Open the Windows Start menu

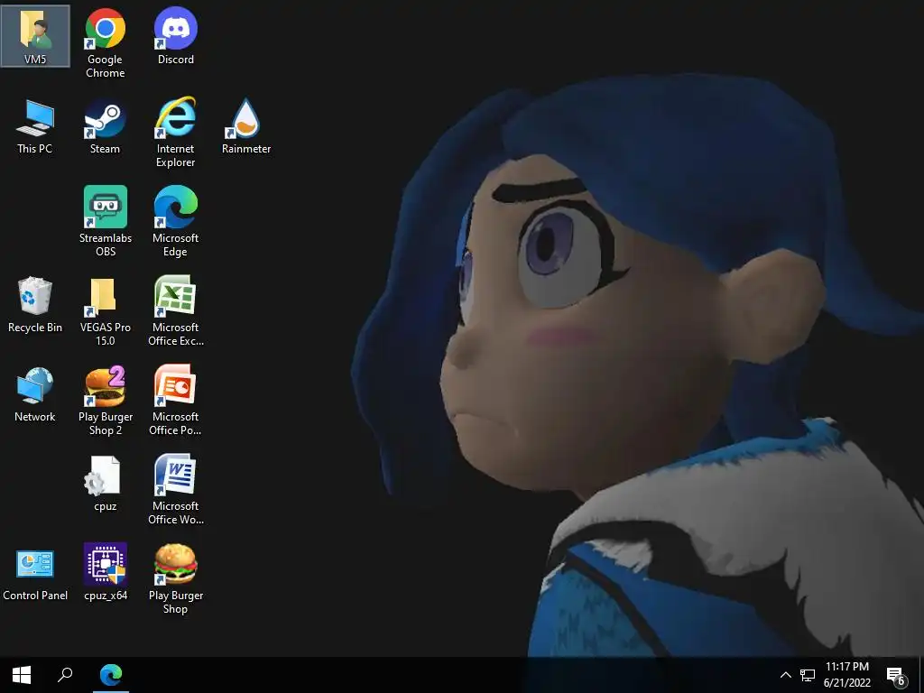(22, 675)
